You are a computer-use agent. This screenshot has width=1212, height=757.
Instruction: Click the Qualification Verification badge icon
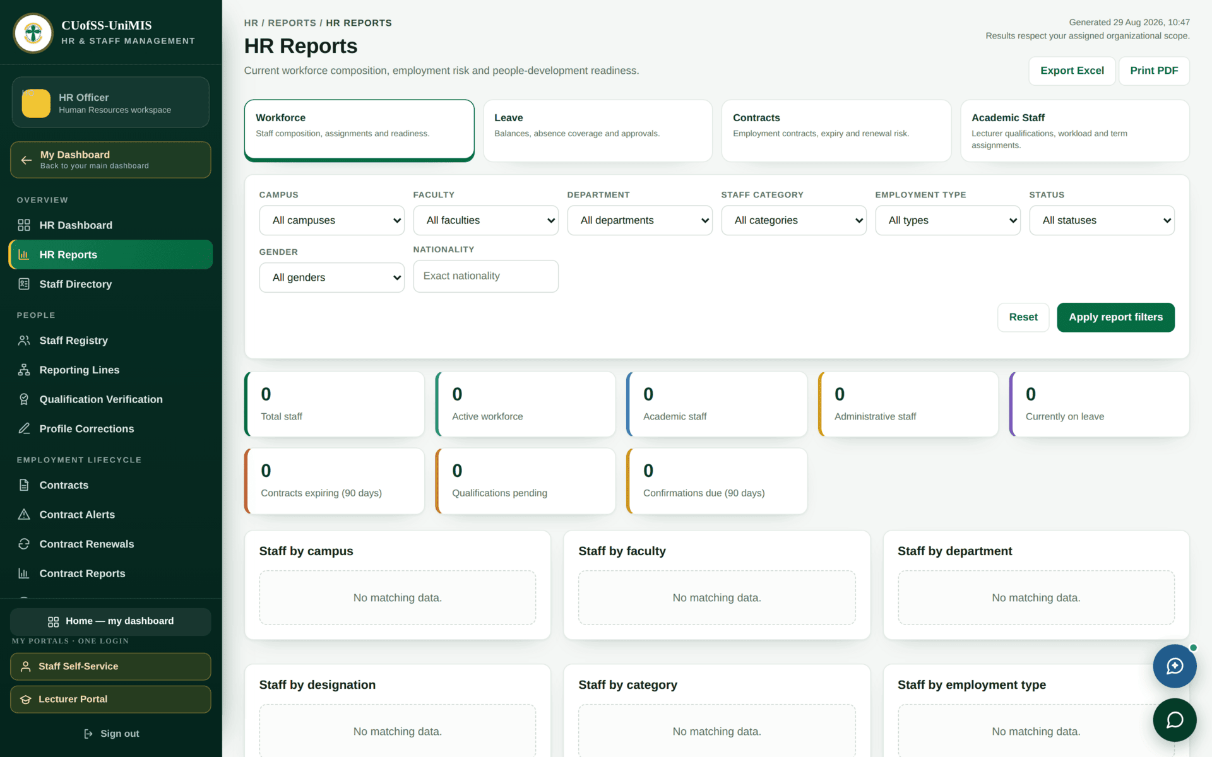(x=24, y=399)
